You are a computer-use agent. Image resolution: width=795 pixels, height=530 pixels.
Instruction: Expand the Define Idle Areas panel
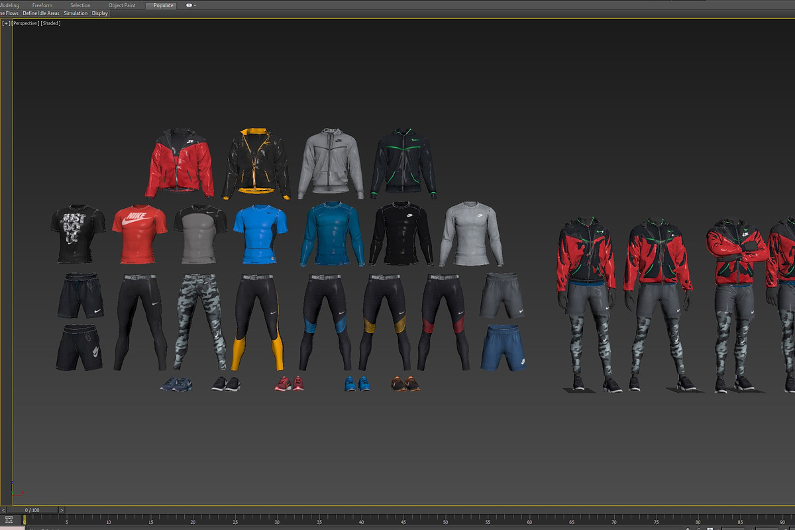tap(41, 13)
